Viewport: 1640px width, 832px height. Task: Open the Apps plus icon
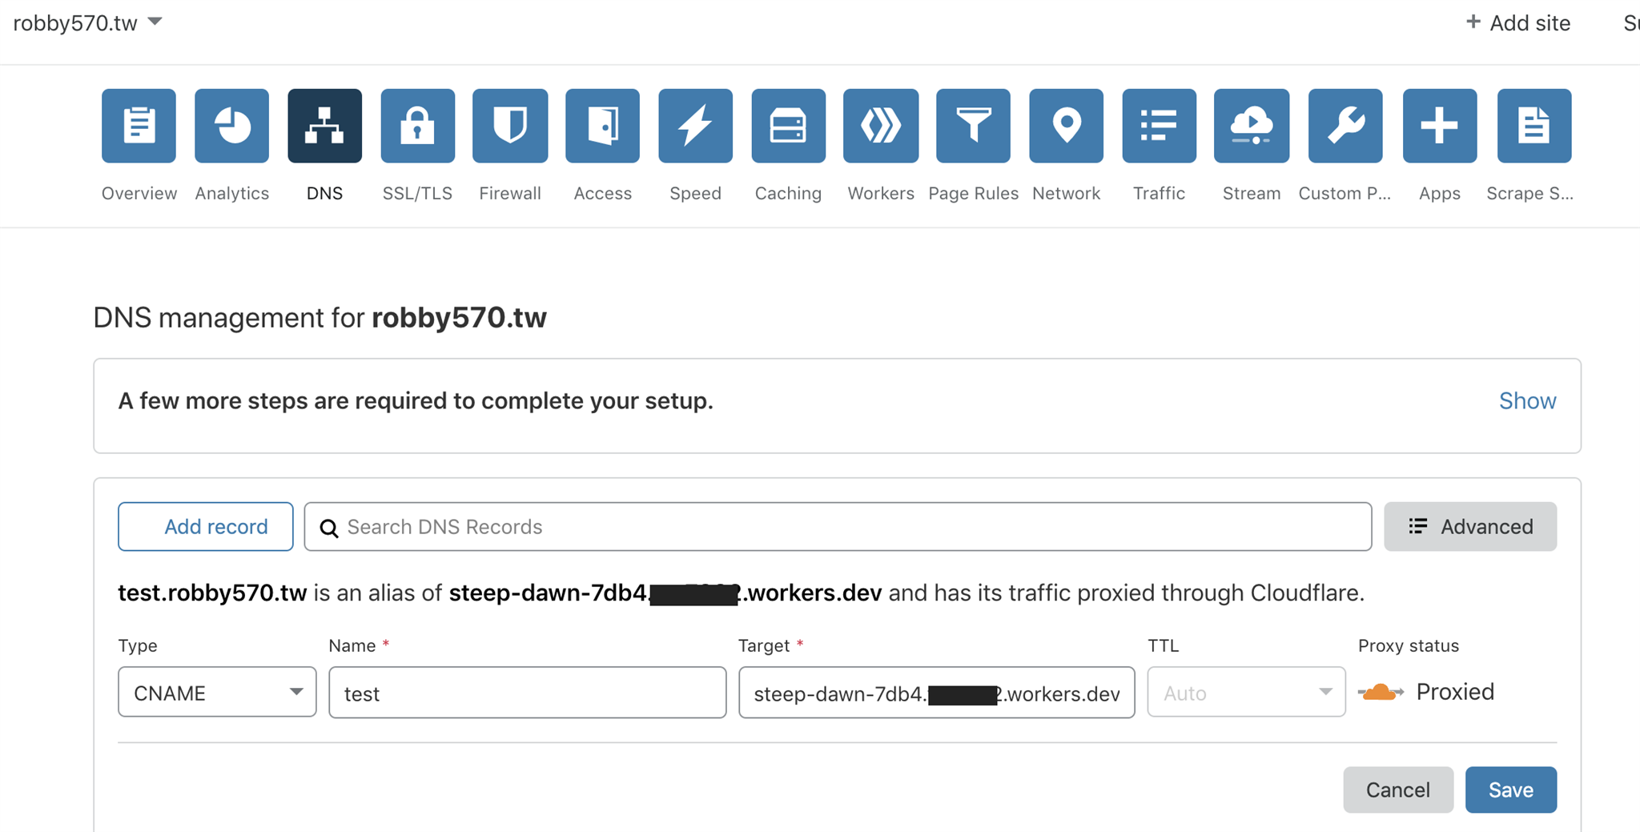point(1440,126)
